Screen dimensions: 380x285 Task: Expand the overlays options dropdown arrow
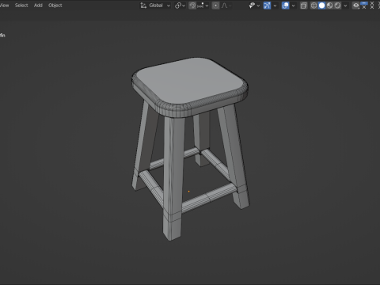tap(293, 6)
